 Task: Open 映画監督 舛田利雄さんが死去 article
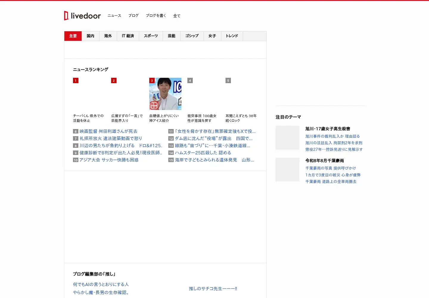(x=108, y=131)
